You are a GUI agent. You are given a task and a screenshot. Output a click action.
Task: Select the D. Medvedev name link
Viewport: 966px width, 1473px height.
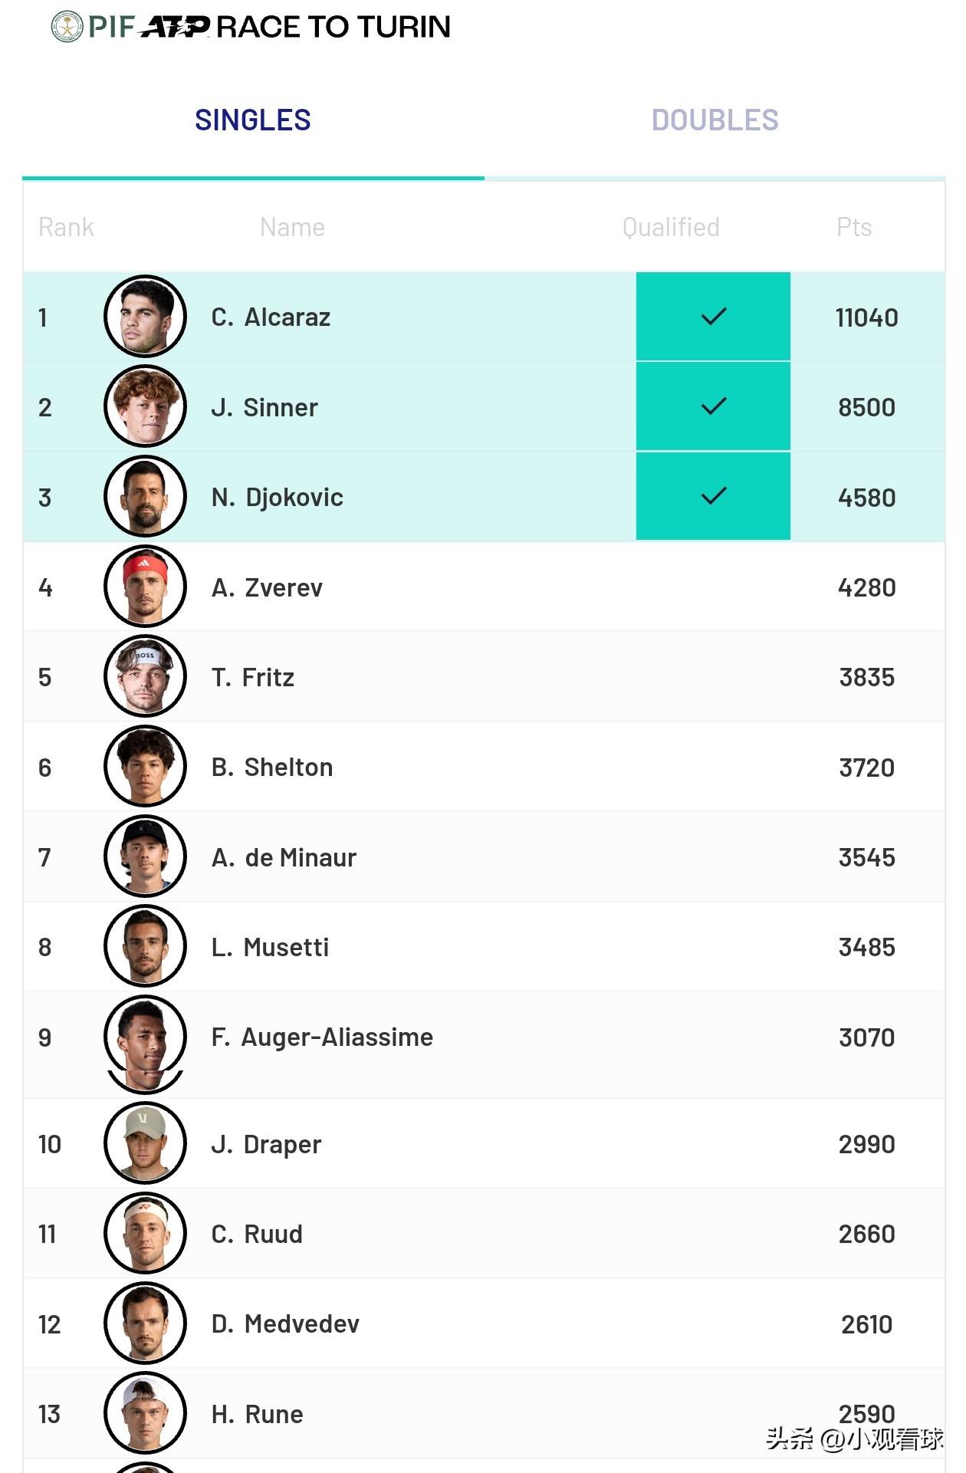click(x=285, y=1324)
